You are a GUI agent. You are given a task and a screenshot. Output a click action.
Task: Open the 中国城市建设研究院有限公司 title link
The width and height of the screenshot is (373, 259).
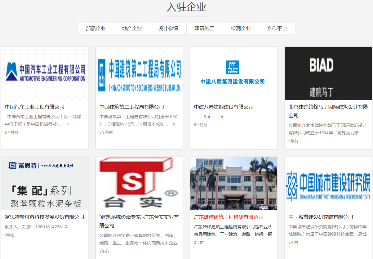tap(321, 217)
